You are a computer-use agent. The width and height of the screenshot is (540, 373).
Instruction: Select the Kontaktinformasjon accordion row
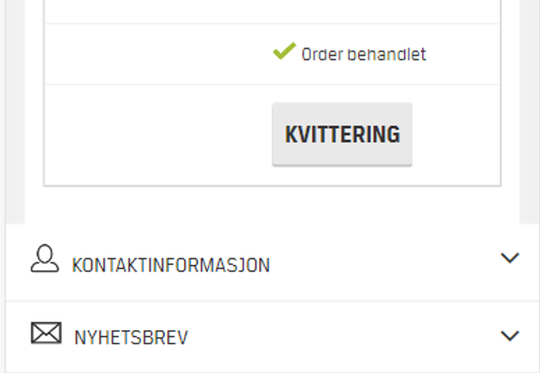(337, 263)
